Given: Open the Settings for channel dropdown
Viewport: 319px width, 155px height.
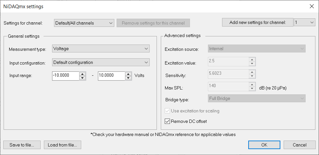Looking at the screenshot, I should click(84, 23).
